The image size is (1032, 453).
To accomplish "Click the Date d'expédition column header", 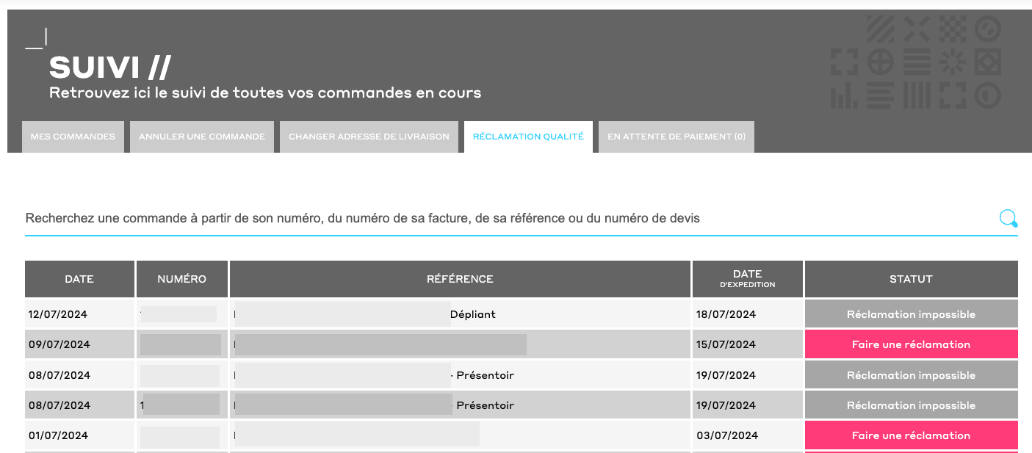I will coord(747,279).
